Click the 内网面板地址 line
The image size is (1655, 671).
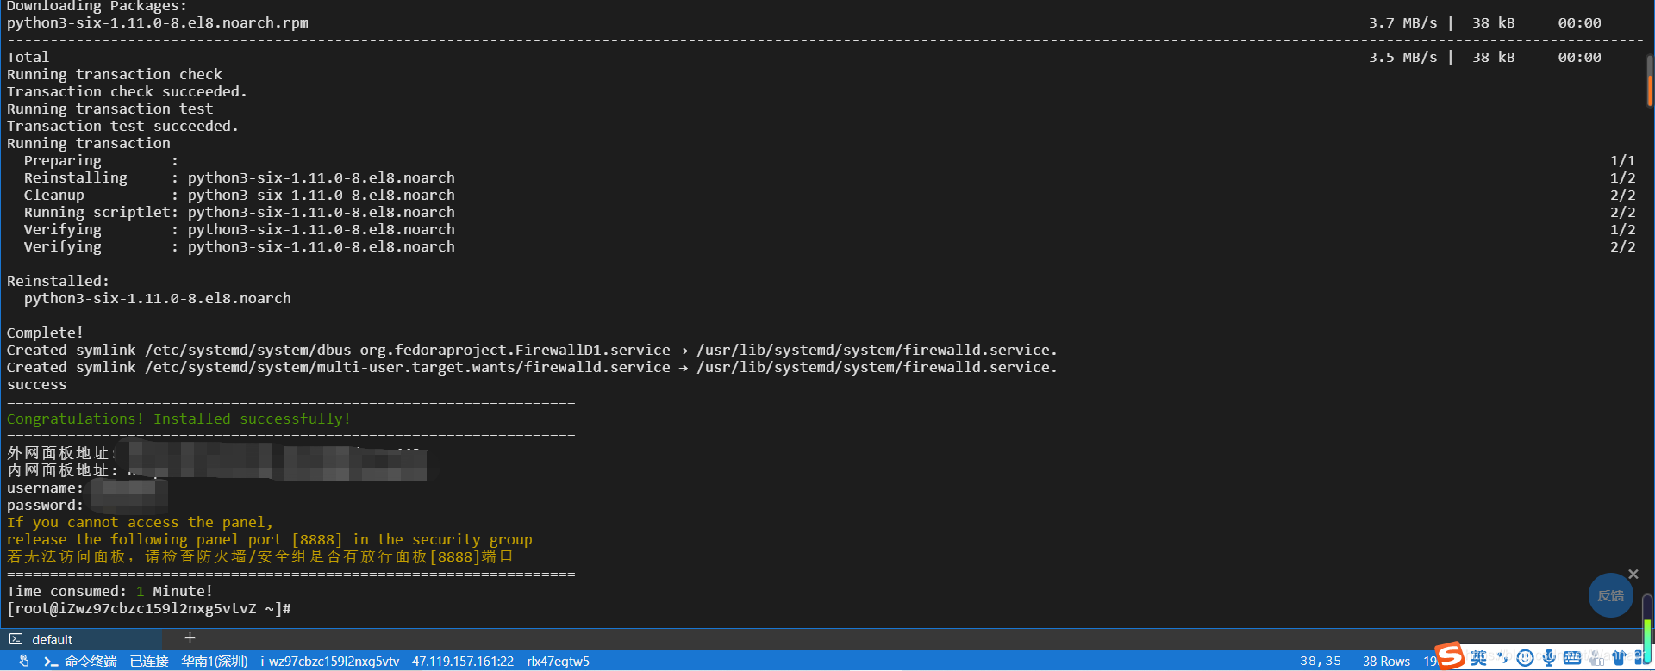216,470
